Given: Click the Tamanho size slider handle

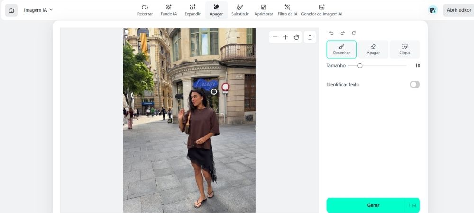Looking at the screenshot, I should pos(360,65).
